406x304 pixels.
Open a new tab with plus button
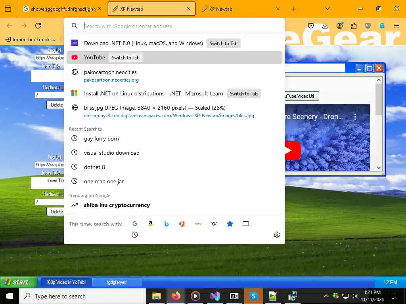[x=293, y=9]
